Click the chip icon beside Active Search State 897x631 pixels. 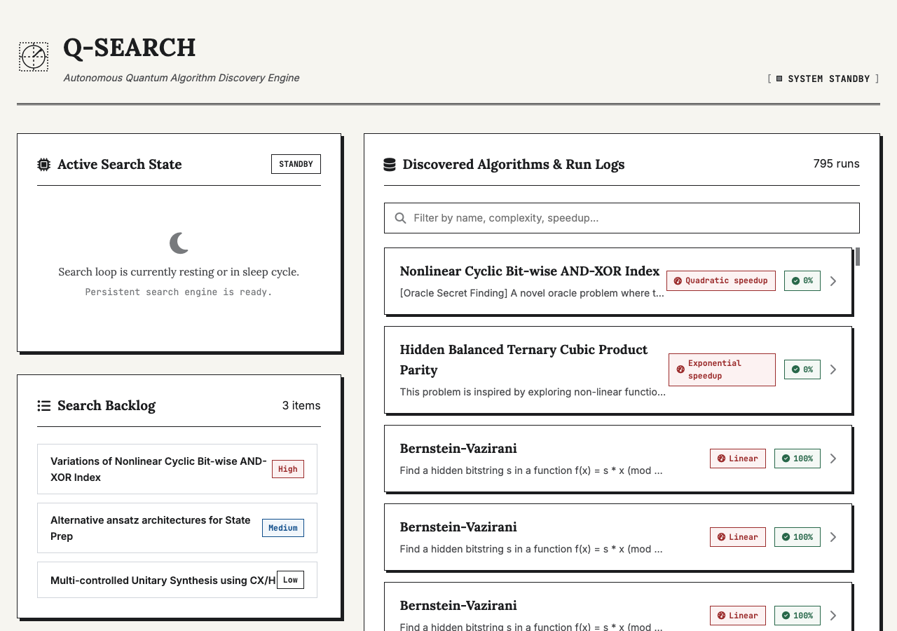point(43,165)
